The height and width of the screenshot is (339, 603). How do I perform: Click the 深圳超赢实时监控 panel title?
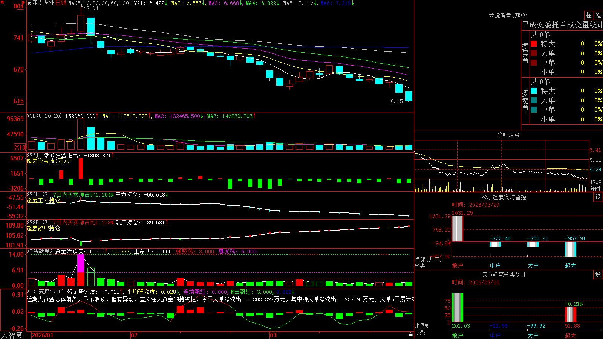(504, 197)
